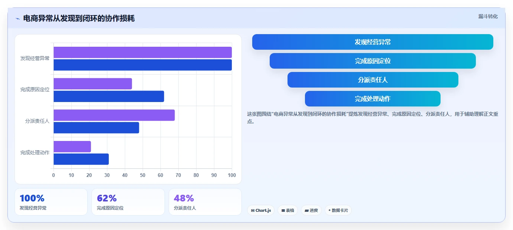Click x-axis tick label 90

coord(214,175)
